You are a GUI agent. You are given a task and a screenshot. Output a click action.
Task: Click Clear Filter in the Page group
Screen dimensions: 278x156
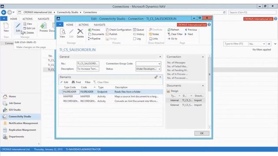tap(175, 34)
